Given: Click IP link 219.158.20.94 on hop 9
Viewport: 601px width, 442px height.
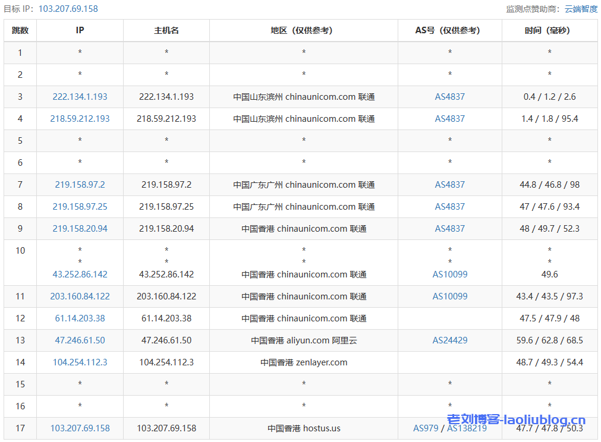Looking at the screenshot, I should coord(79,229).
